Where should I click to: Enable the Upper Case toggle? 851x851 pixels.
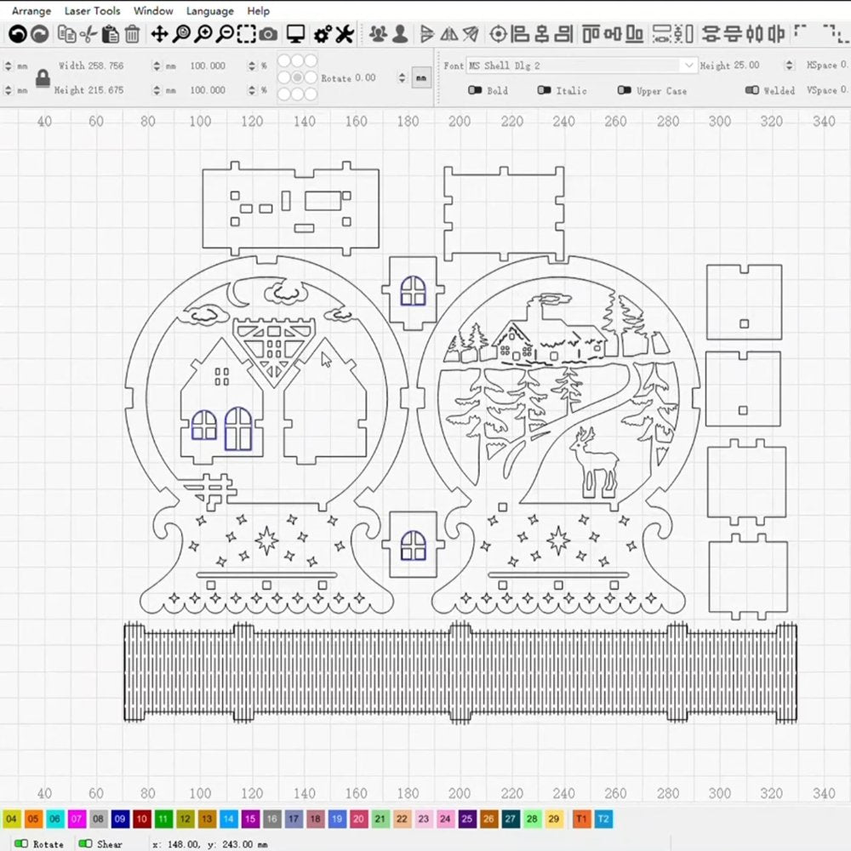pos(625,90)
